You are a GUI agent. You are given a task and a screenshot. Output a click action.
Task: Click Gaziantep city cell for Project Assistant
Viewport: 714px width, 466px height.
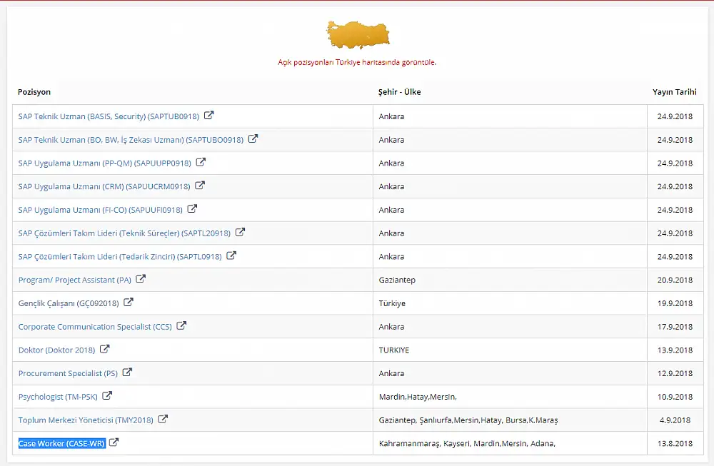click(510, 280)
